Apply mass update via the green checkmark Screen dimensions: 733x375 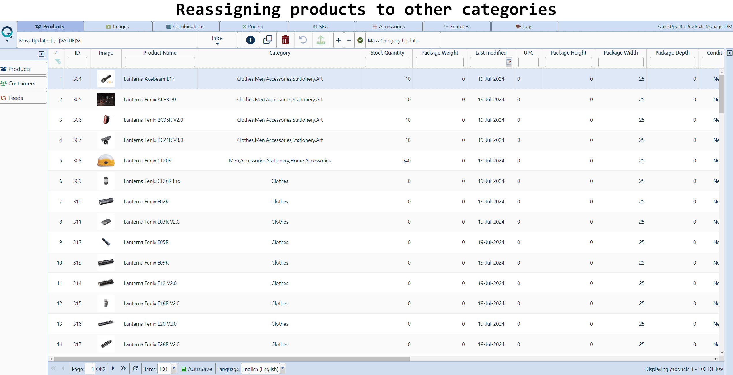tap(360, 40)
